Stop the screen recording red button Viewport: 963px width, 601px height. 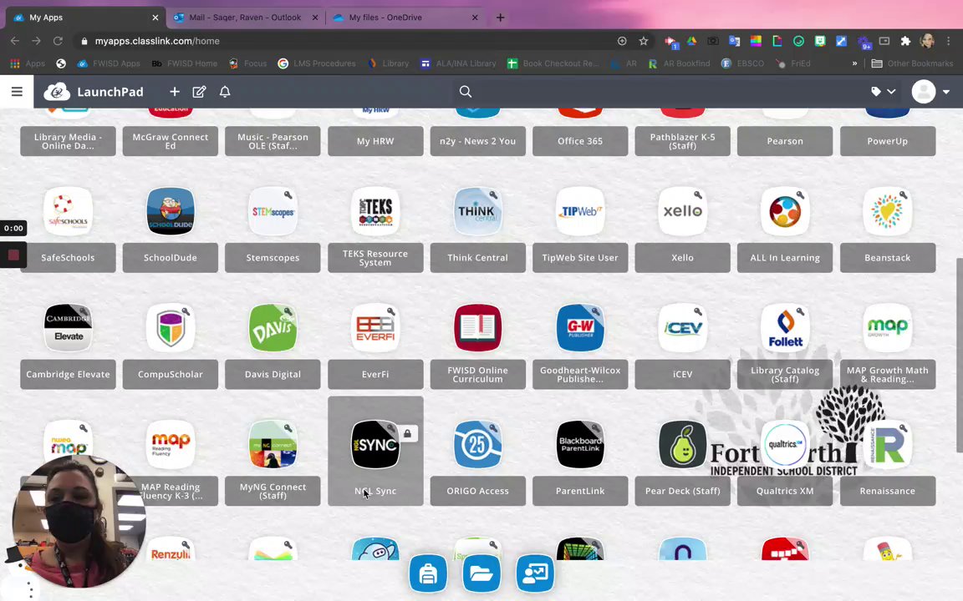[13, 255]
